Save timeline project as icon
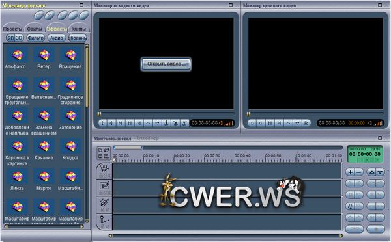 tap(107, 156)
